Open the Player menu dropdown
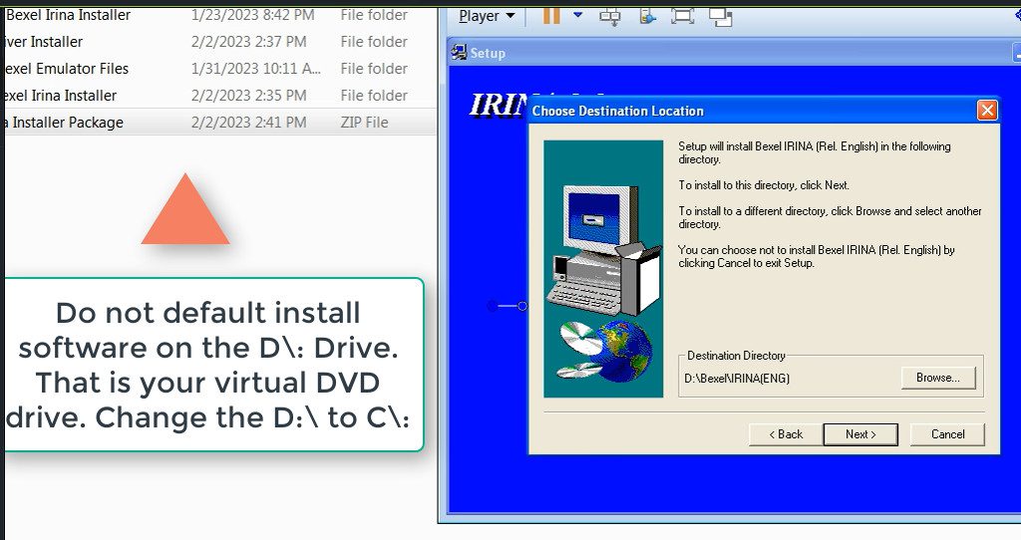The height and width of the screenshot is (540, 1021). coord(487,16)
